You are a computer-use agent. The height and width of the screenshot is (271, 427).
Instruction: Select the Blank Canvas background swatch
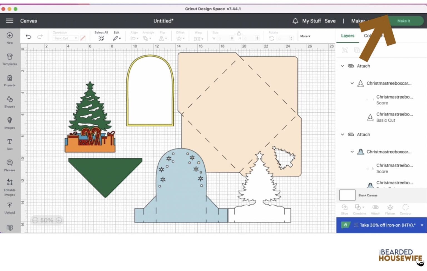pos(347,195)
